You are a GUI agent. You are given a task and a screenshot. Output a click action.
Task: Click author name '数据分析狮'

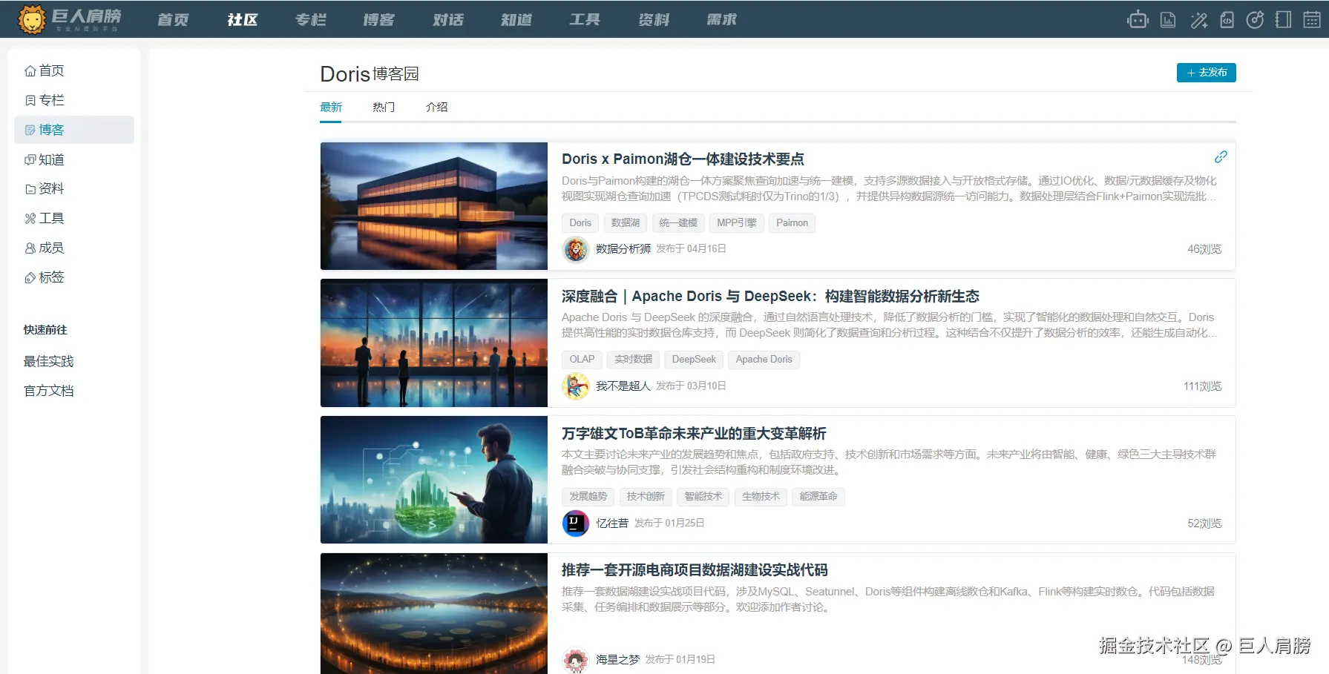[x=623, y=249]
